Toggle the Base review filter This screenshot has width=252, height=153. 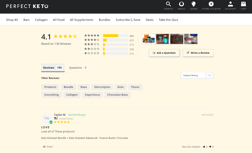tap(84, 87)
